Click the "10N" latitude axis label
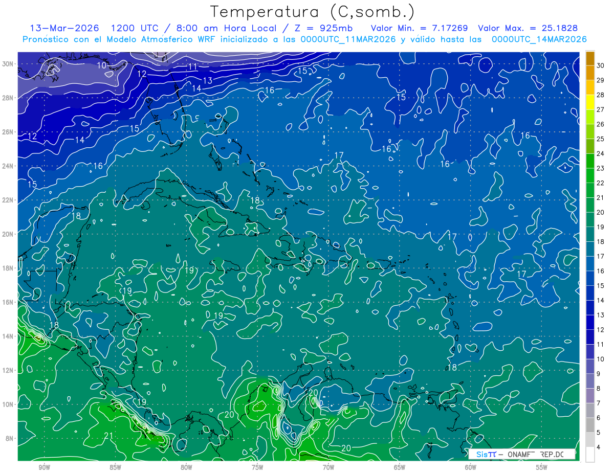614x474 pixels. click(x=8, y=404)
